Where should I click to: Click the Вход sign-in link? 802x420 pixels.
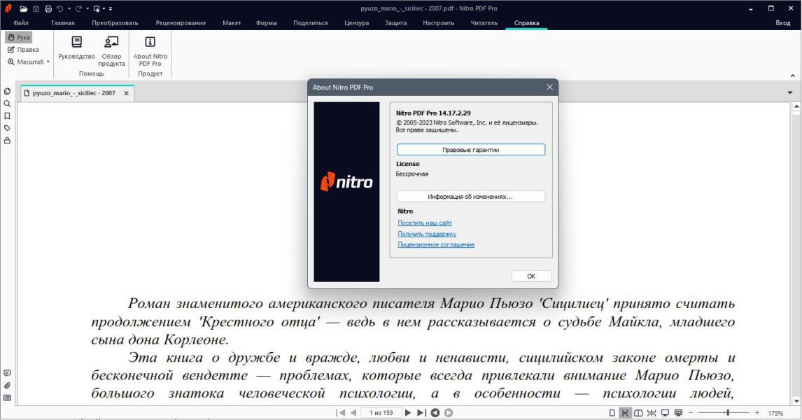pyautogui.click(x=782, y=23)
